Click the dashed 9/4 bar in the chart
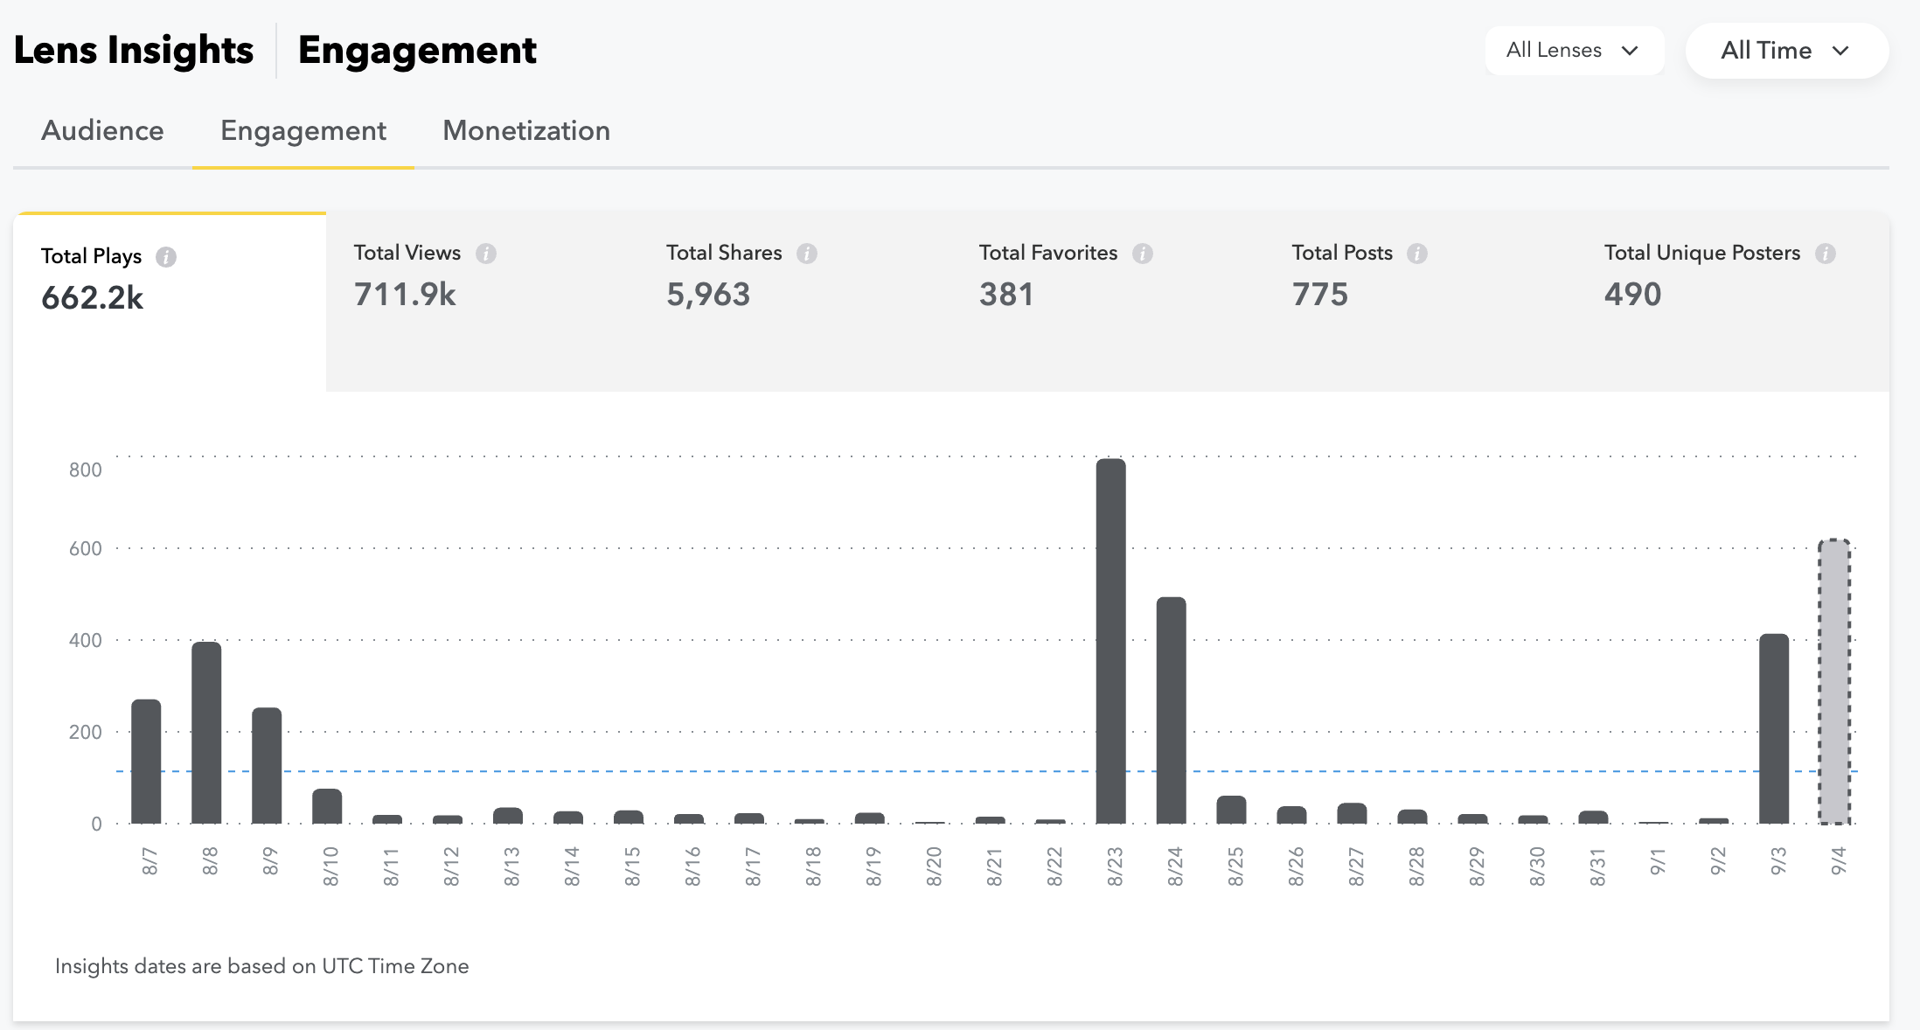Viewport: 1920px width, 1030px height. point(1834,682)
